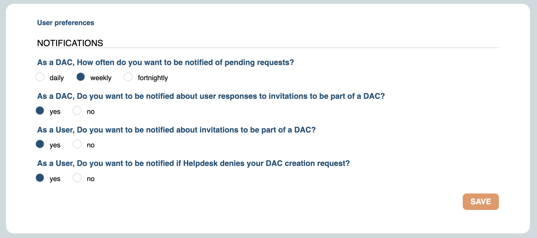Select yes for DAC invitation responses notifications
Image resolution: width=537 pixels, height=238 pixels.
pyautogui.click(x=40, y=111)
